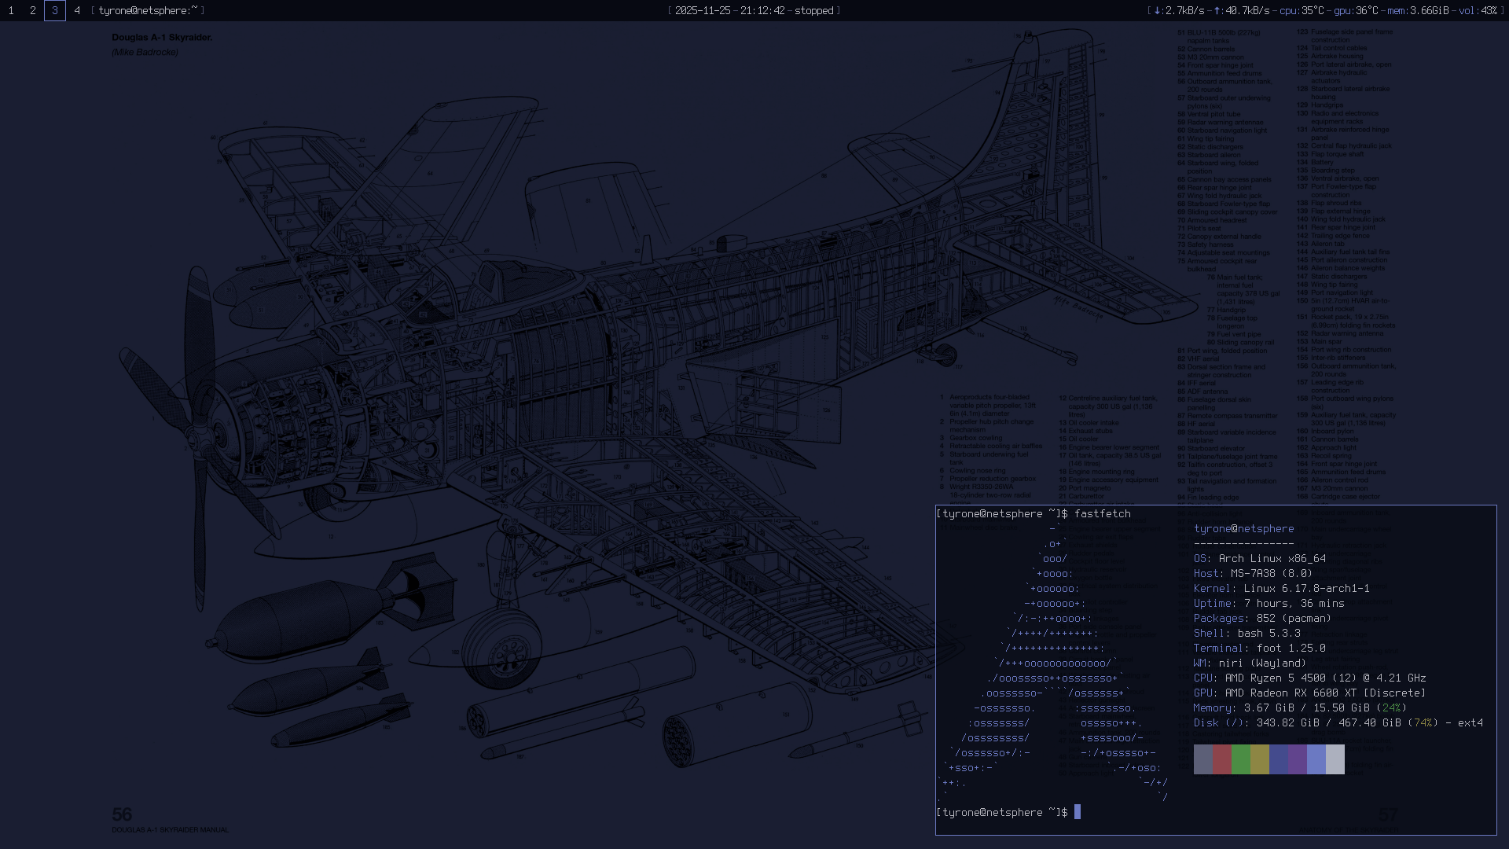Select the active workspace 3 indicator
Screen dimensions: 1509x849
coord(55,11)
